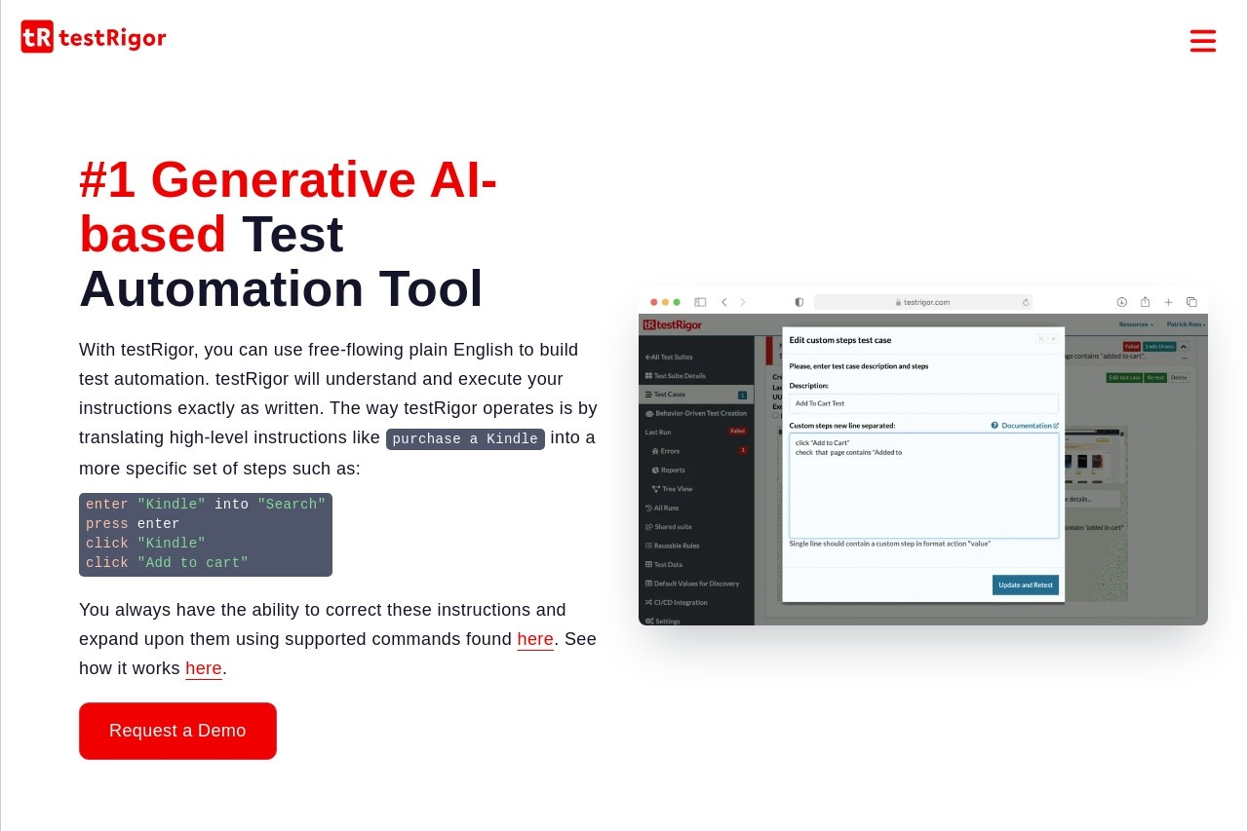The width and height of the screenshot is (1248, 831).
Task: Select the 'purchase a Kindle' inline code
Action: pos(465,438)
